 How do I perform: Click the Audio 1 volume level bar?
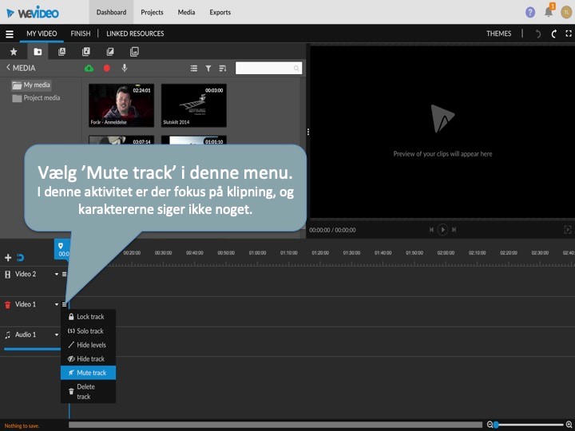click(32, 350)
